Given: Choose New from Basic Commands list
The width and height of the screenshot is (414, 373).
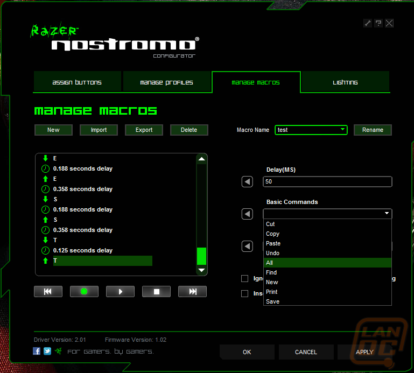Looking at the screenshot, I should pyautogui.click(x=327, y=282).
